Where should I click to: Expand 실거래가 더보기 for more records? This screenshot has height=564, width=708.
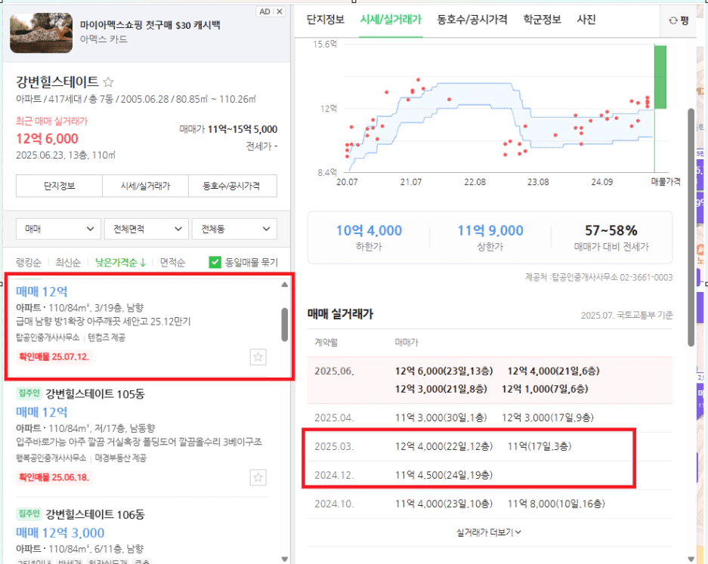(489, 532)
